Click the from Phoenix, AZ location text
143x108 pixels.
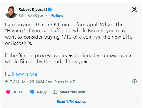pos(60,82)
